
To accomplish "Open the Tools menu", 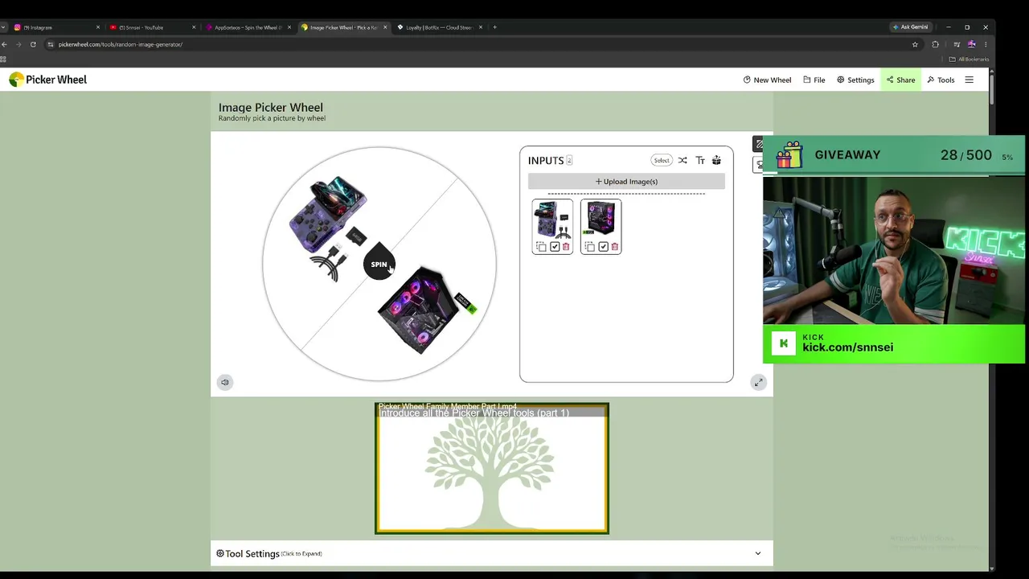I will pyautogui.click(x=941, y=80).
